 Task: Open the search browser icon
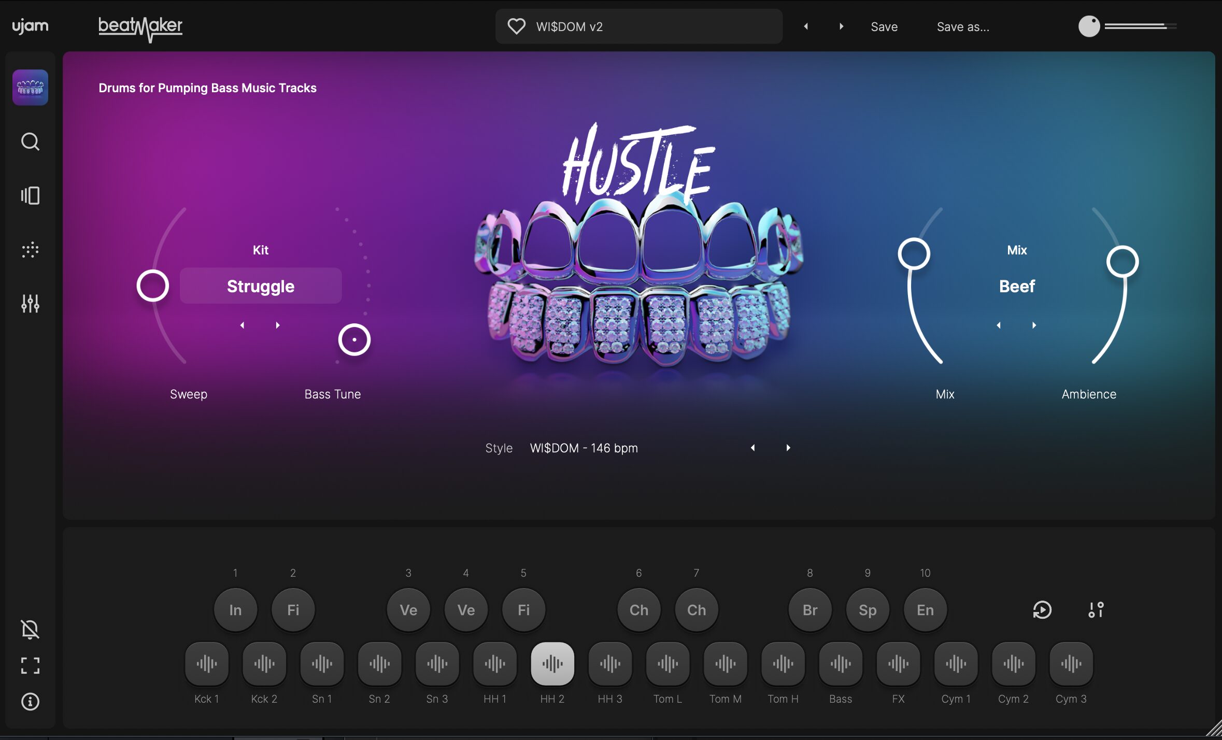30,141
